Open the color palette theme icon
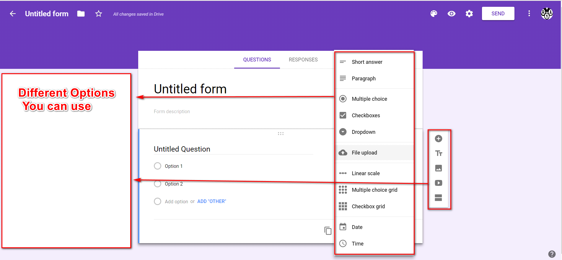The width and height of the screenshot is (562, 260). tap(434, 14)
